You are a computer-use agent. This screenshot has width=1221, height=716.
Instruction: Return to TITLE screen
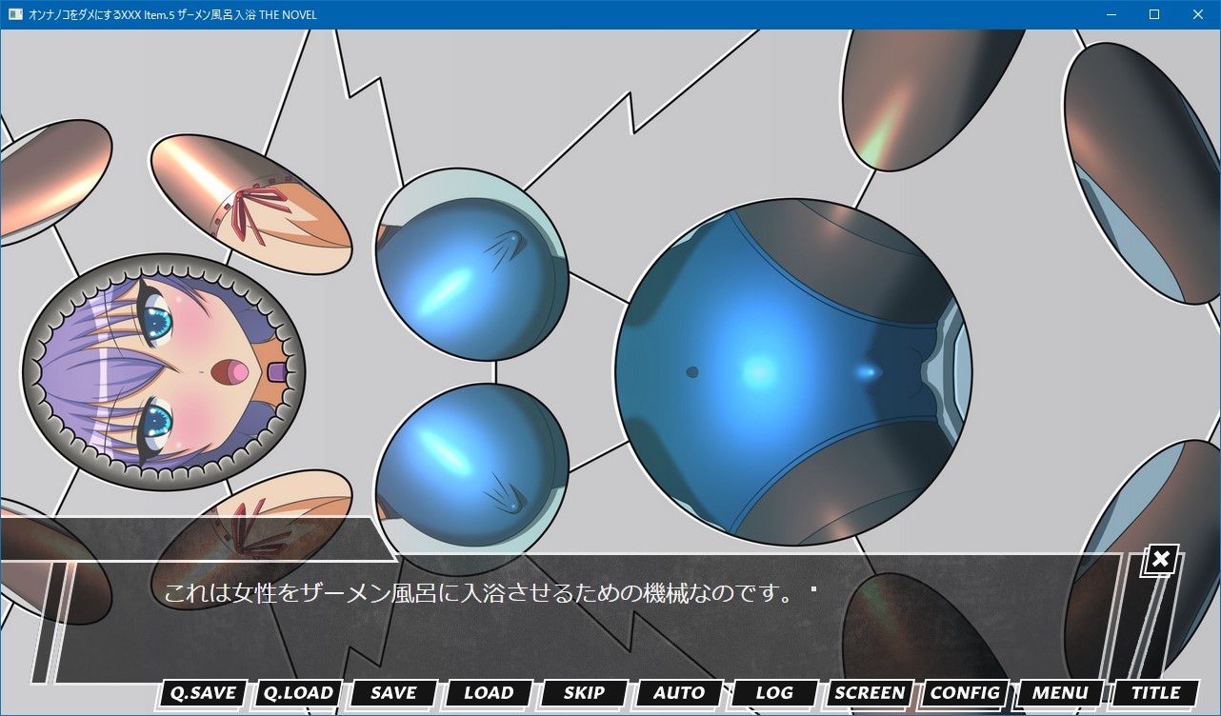pyautogui.click(x=1155, y=693)
